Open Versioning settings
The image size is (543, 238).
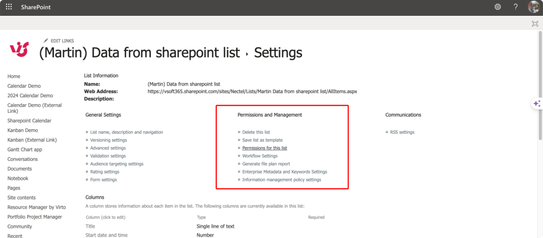(x=109, y=140)
